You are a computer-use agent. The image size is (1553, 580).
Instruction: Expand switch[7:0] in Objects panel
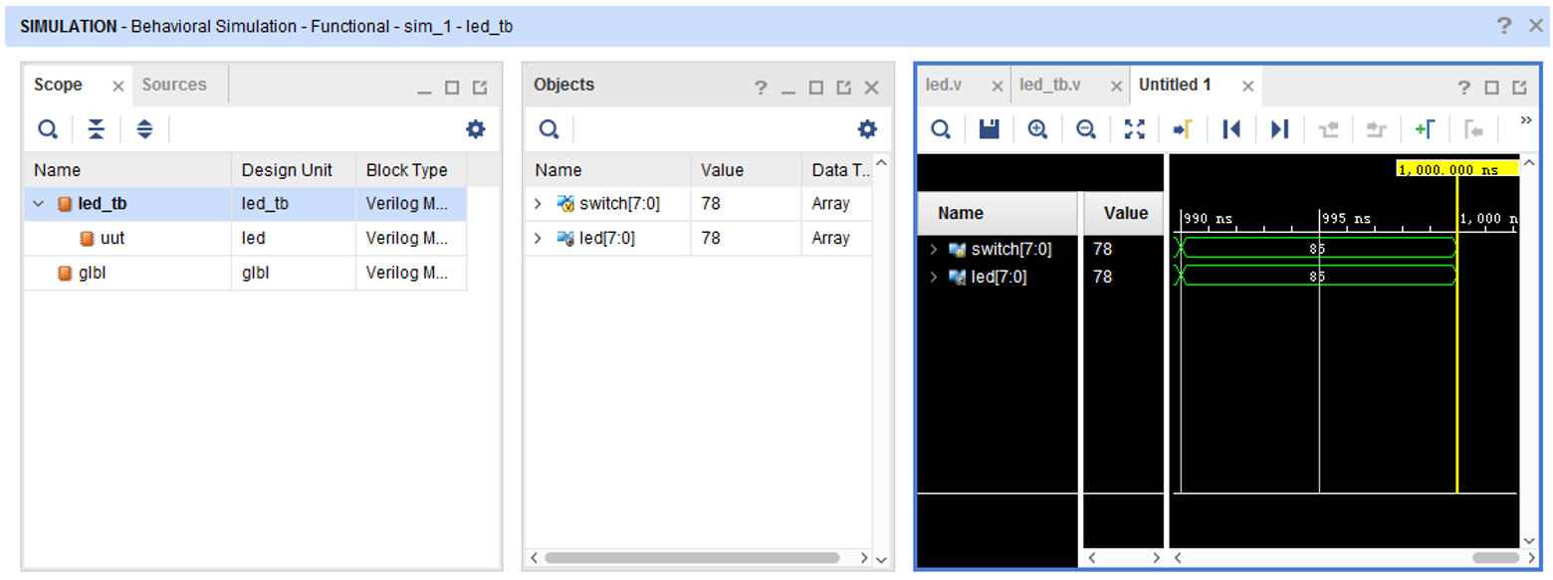click(538, 204)
